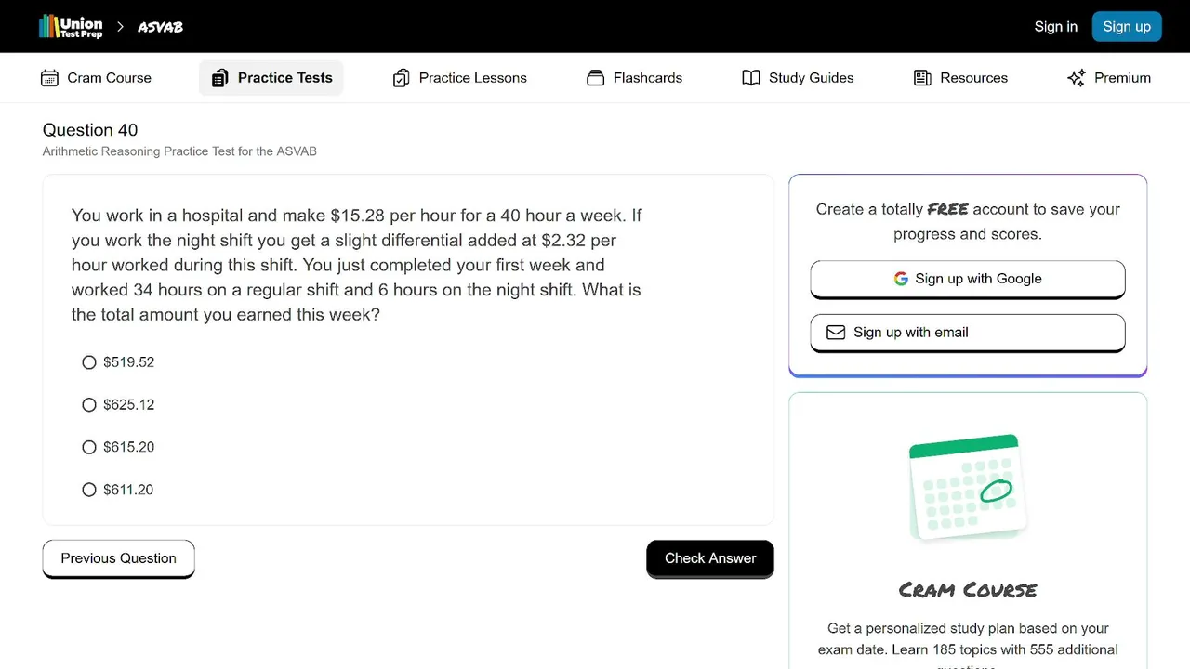Click the Practice Lessons clipboard icon
1190x669 pixels.
click(401, 78)
